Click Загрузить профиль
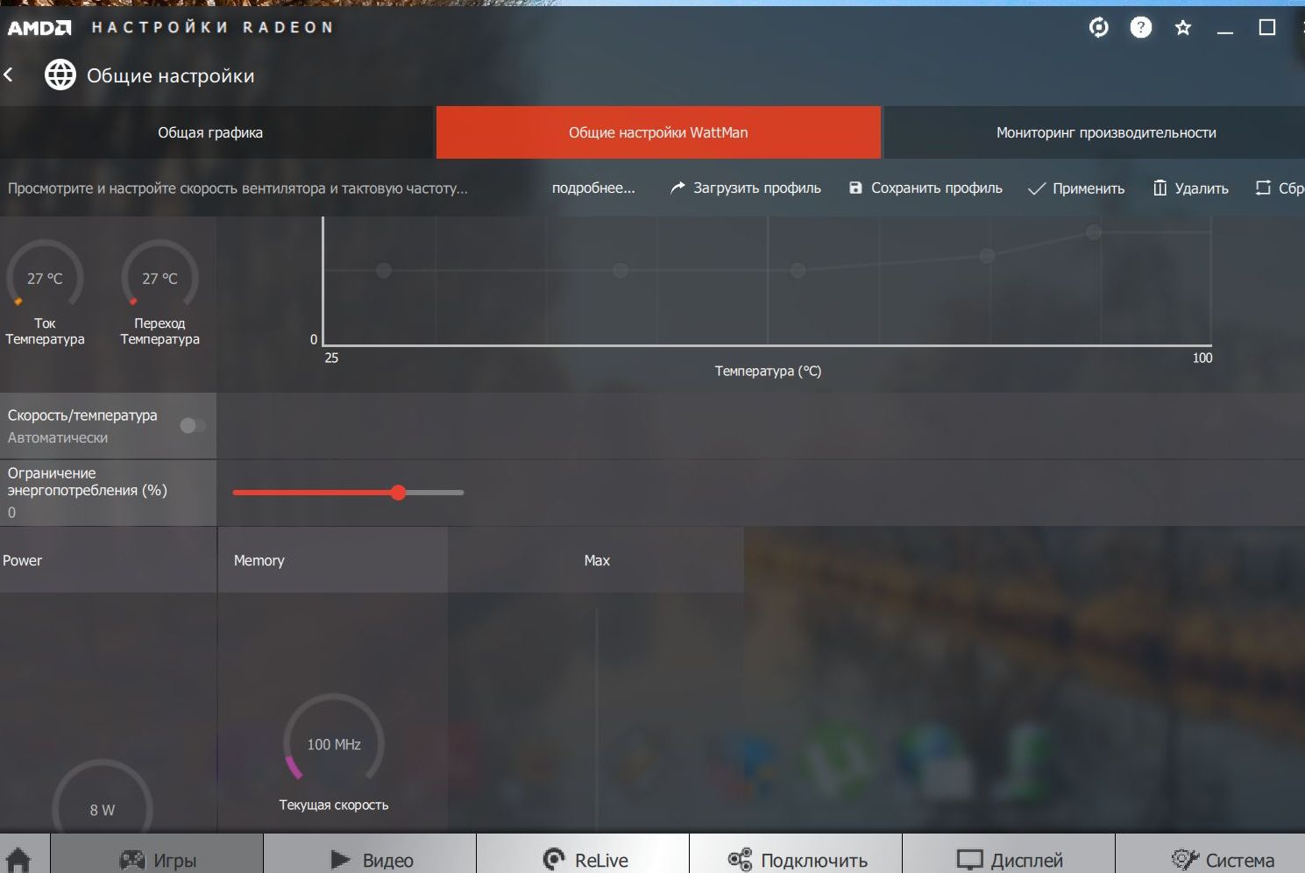Screen dimensions: 1305x873 coord(746,188)
